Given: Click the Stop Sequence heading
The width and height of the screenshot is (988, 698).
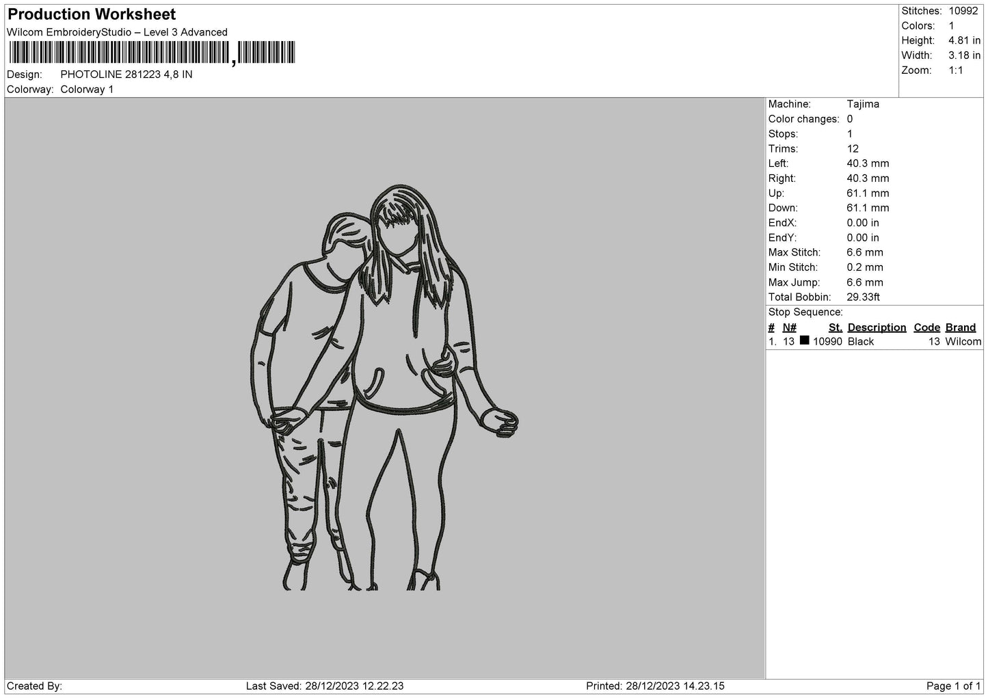Looking at the screenshot, I should 805,312.
